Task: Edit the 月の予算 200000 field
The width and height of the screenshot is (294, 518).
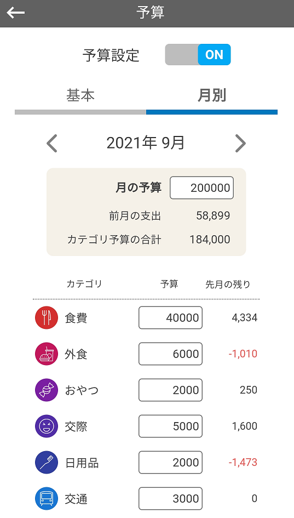Action: click(x=201, y=187)
